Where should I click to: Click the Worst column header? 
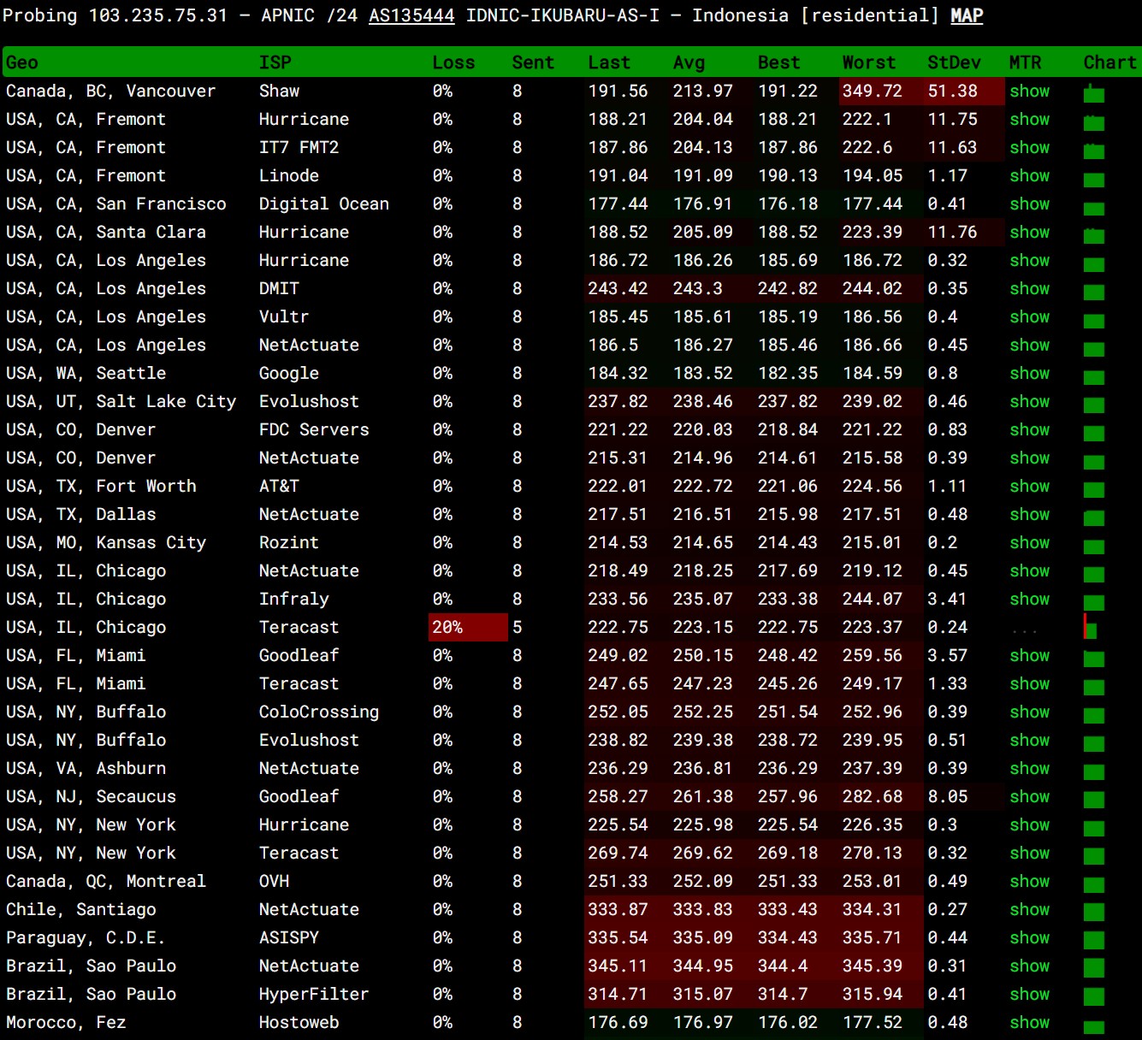coord(868,62)
